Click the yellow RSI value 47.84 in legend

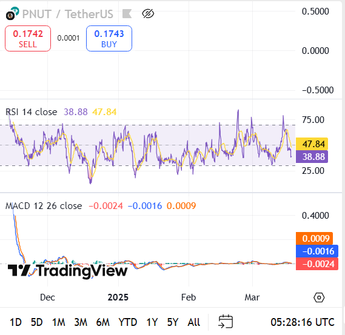(x=104, y=112)
